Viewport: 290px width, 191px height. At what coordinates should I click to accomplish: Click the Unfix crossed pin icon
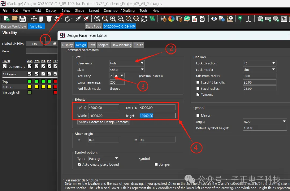86,19
